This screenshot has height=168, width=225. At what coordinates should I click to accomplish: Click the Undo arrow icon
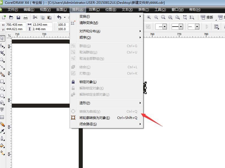pos(59,17)
